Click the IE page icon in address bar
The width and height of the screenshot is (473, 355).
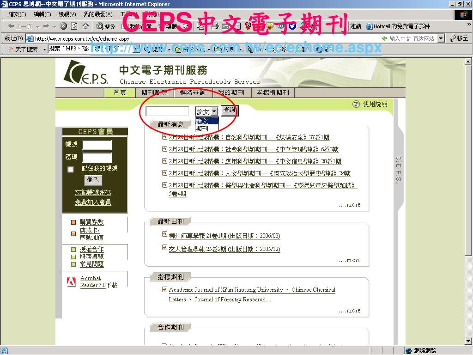[x=30, y=39]
